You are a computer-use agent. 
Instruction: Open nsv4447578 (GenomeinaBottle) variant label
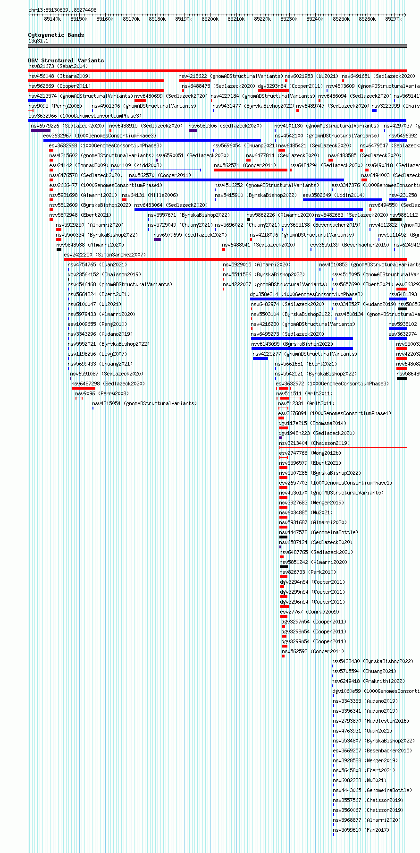pyautogui.click(x=319, y=532)
